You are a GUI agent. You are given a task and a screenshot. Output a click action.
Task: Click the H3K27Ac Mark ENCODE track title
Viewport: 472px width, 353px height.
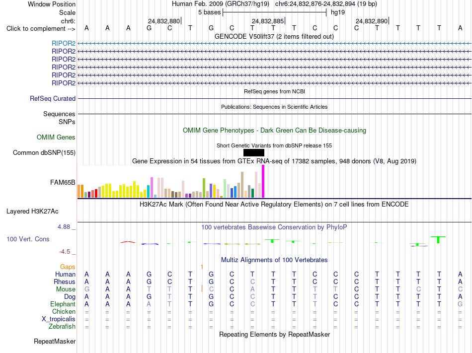point(274,204)
